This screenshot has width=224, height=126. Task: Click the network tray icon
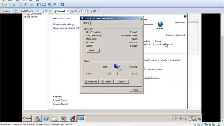pyautogui.click(x=181, y=119)
